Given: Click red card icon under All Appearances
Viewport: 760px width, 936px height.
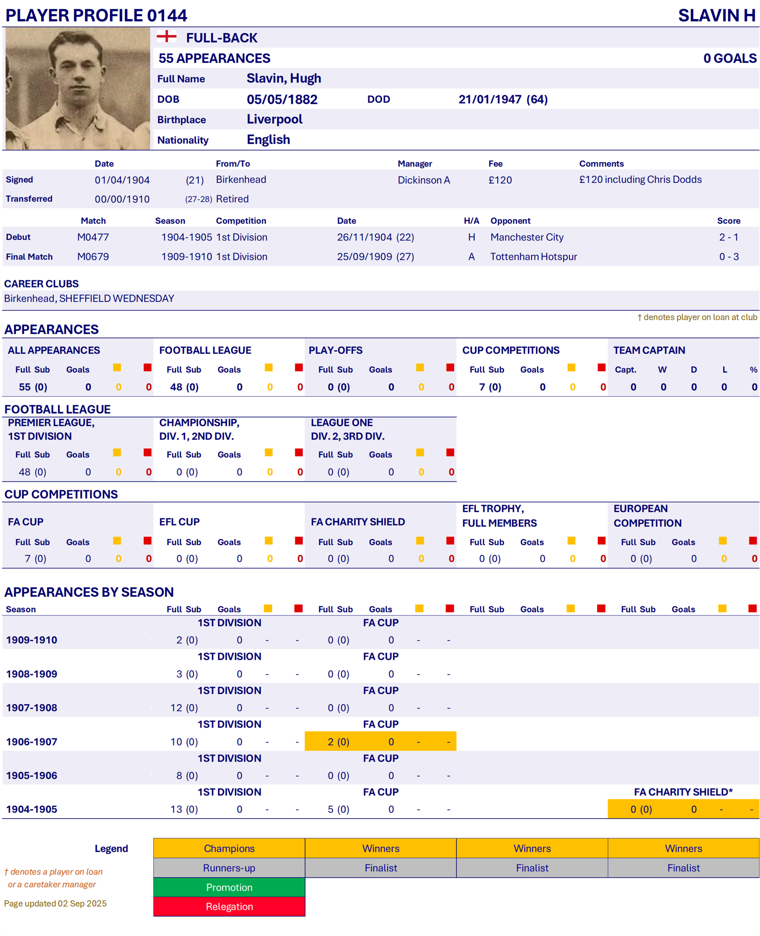Looking at the screenshot, I should pos(148,368).
